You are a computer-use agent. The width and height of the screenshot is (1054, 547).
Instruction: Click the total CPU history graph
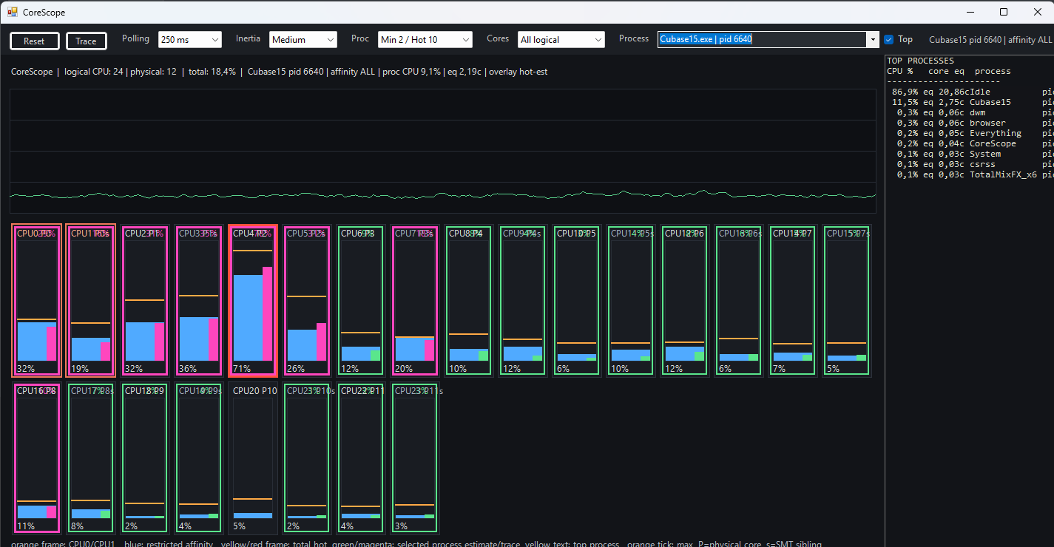click(443, 152)
